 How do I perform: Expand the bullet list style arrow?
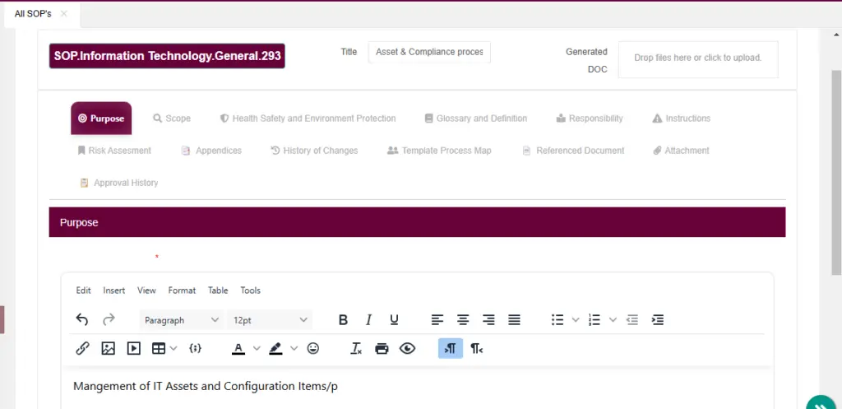tap(576, 319)
